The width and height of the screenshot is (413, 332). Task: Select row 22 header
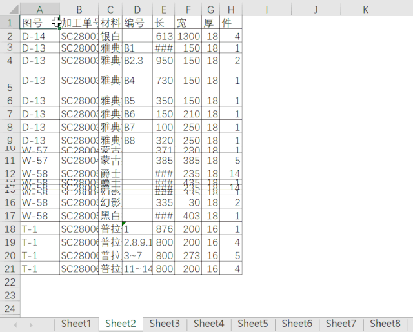[10, 282]
